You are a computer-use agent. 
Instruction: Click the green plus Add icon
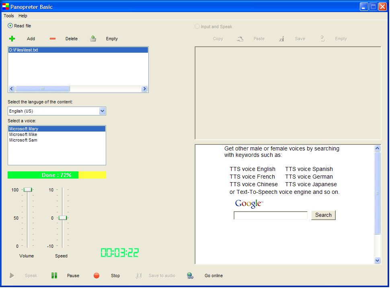12,39
